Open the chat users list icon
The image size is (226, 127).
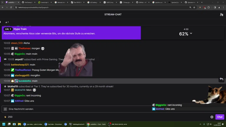[x=222, y=14]
